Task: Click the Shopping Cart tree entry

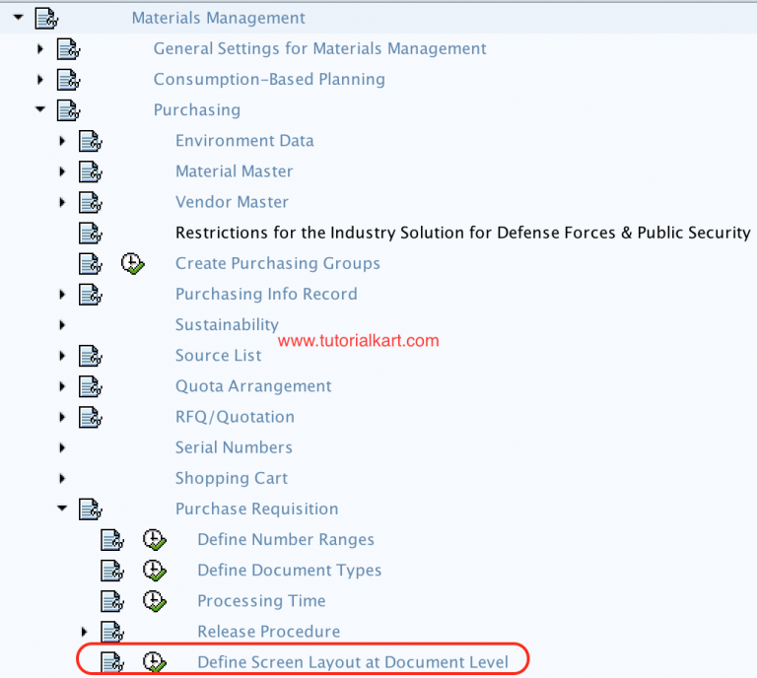Action: pyautogui.click(x=232, y=478)
